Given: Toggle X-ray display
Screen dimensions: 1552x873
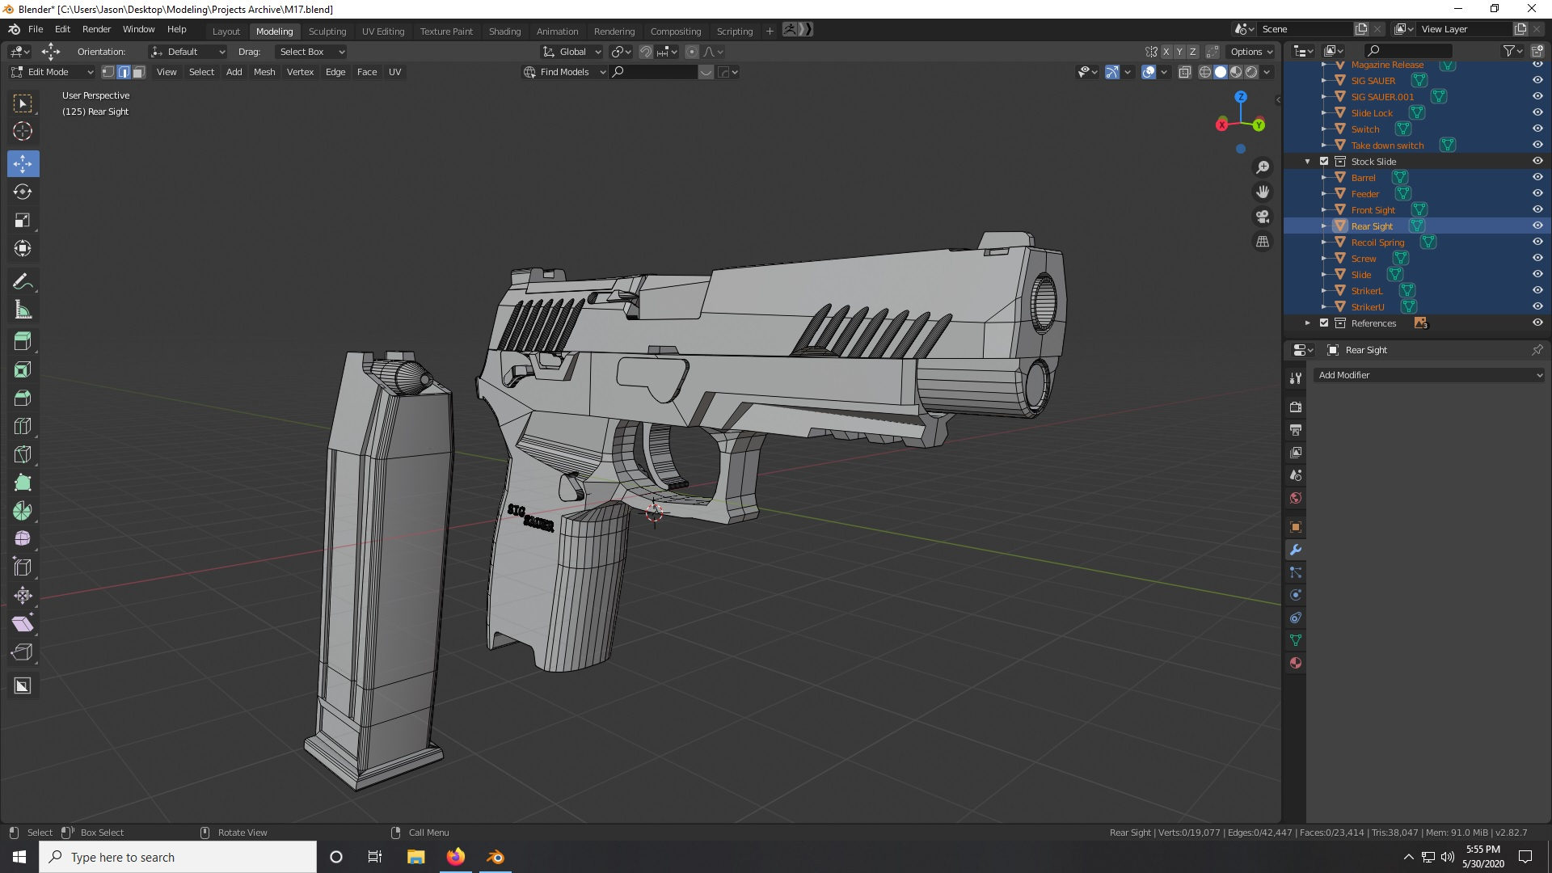Looking at the screenshot, I should [1185, 72].
